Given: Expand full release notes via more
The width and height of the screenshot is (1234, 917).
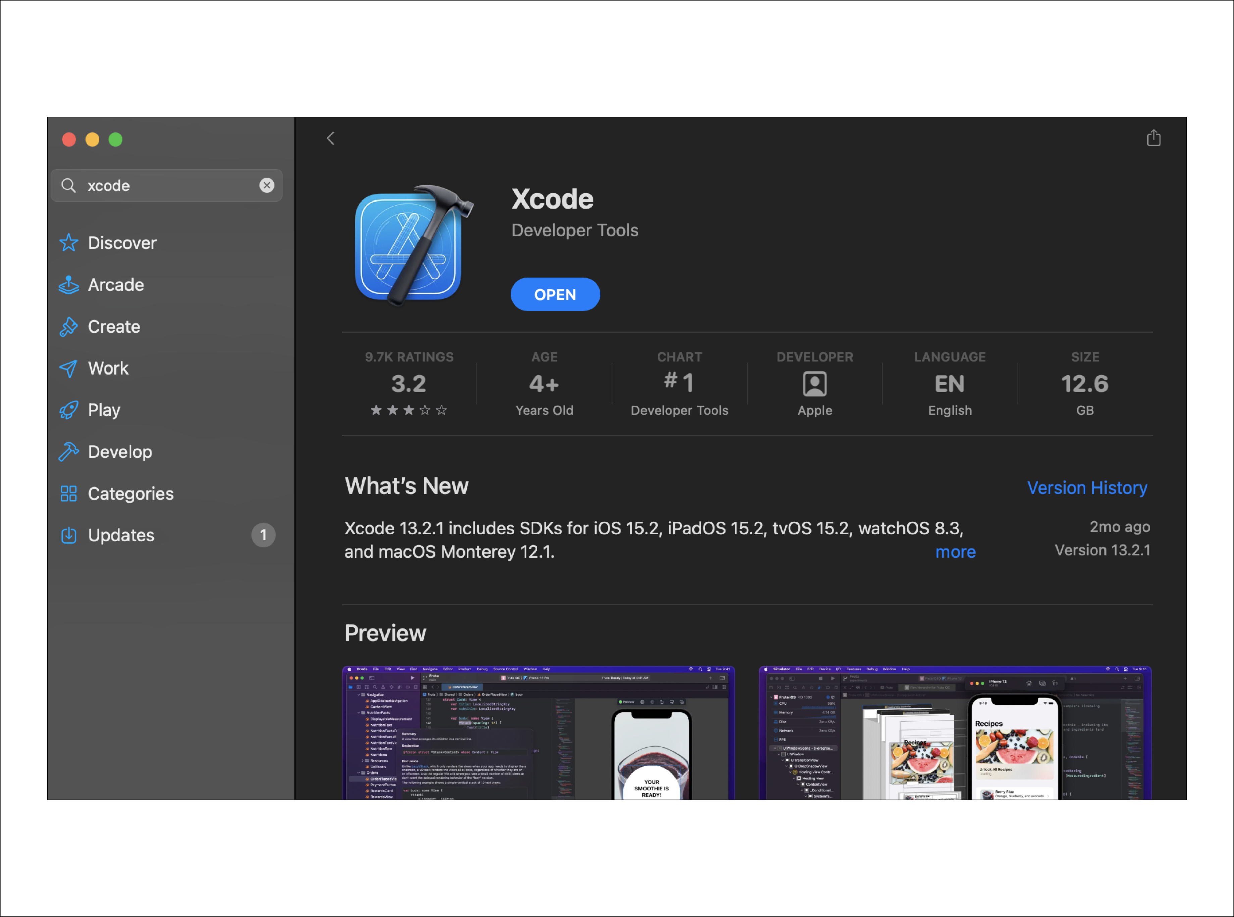Looking at the screenshot, I should point(955,551).
